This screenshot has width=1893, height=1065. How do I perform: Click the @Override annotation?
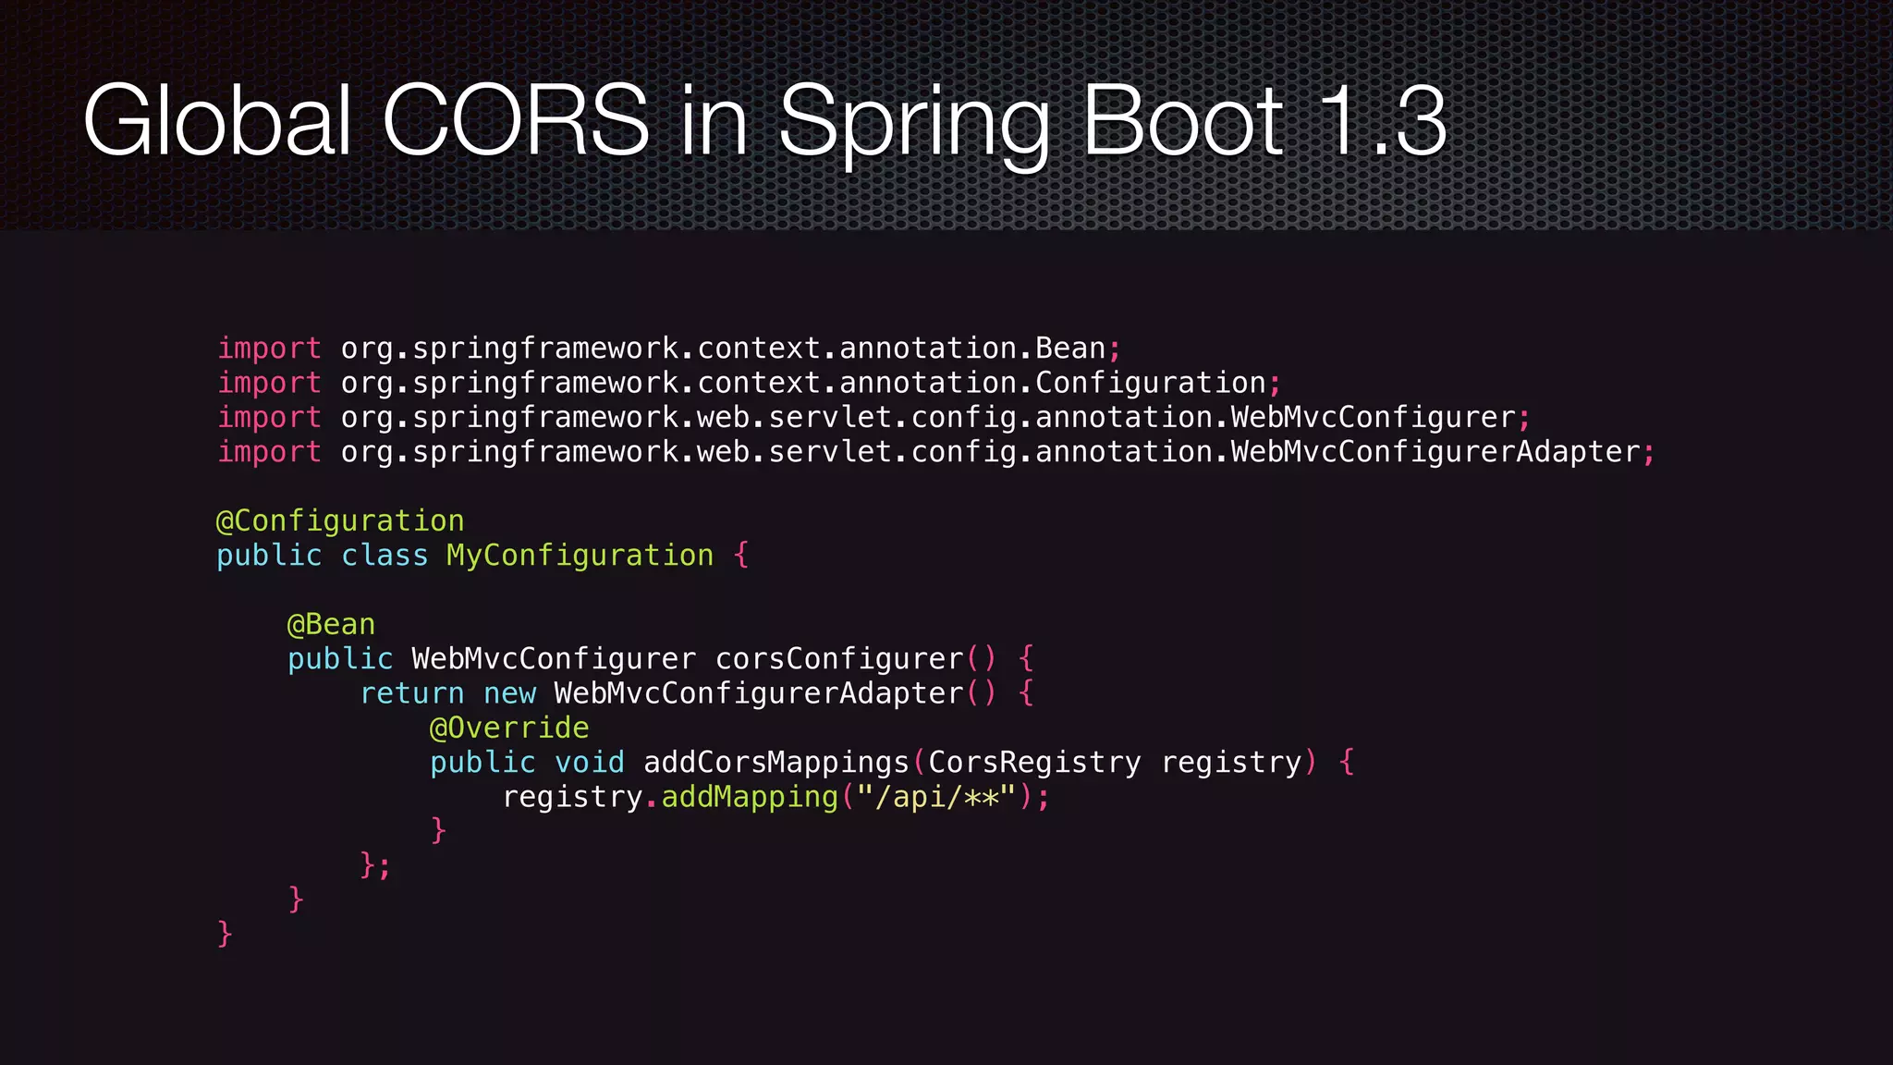[509, 728]
